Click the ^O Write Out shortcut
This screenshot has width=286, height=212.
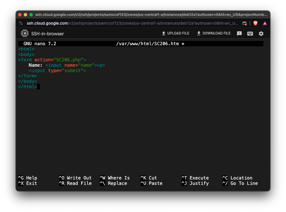pos(75,178)
